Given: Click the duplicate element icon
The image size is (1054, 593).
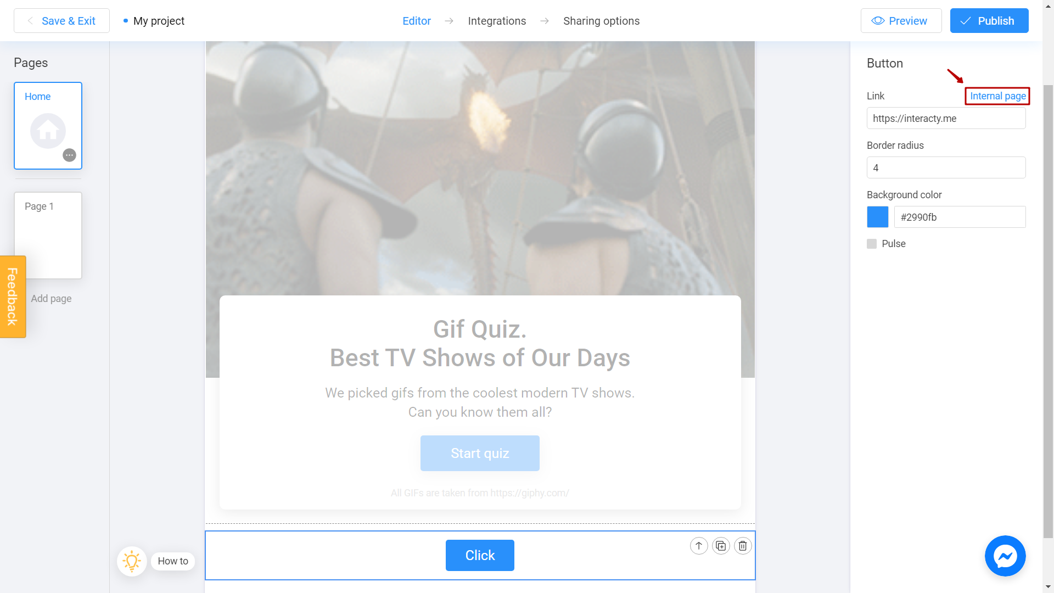Looking at the screenshot, I should click(x=721, y=545).
